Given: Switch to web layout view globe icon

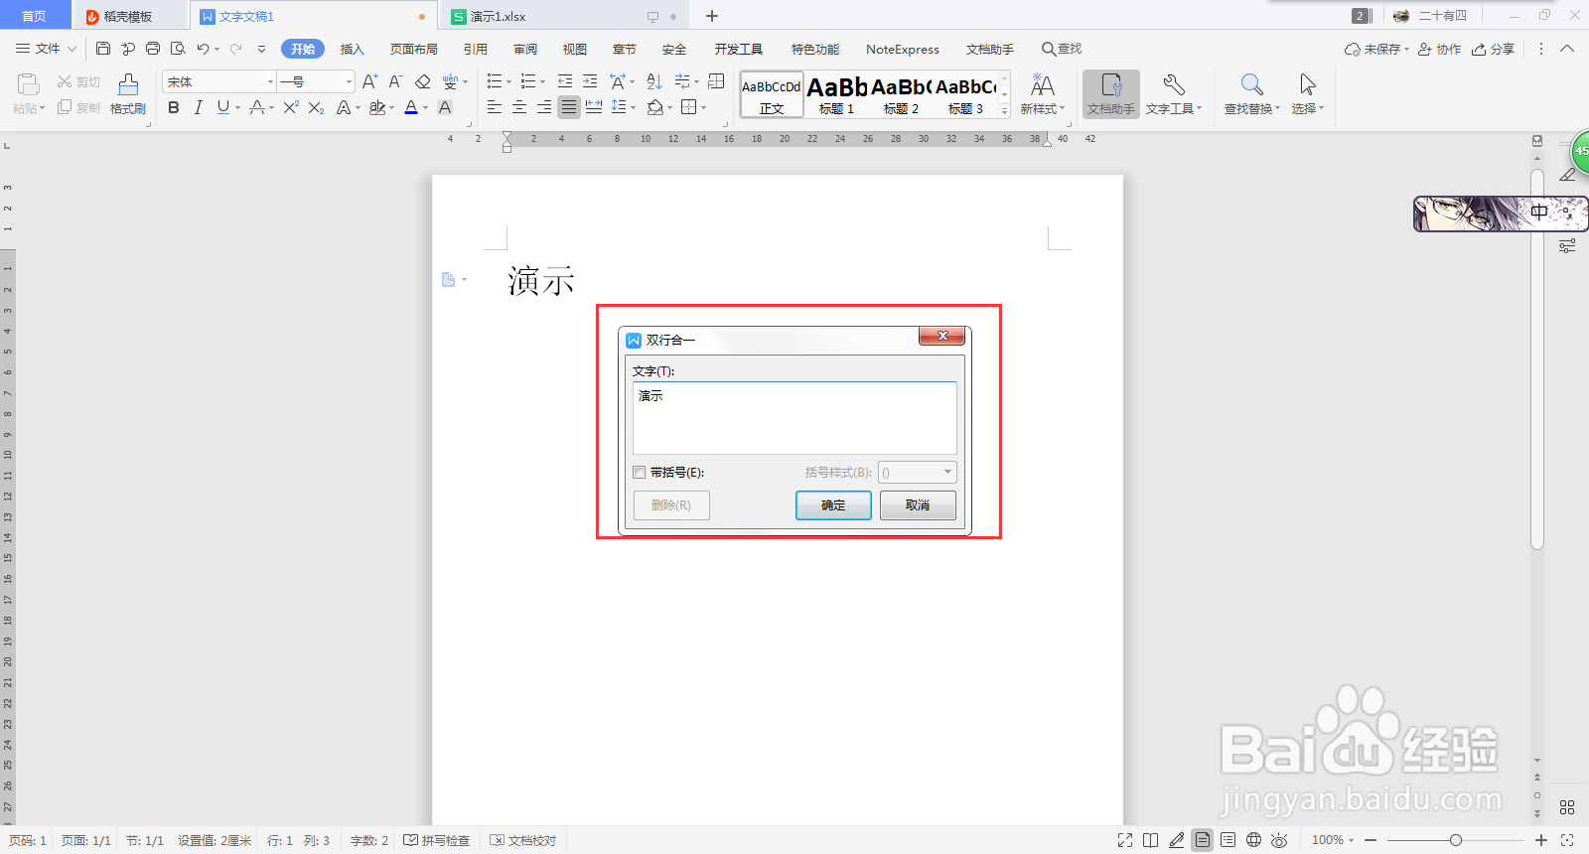Looking at the screenshot, I should [1254, 840].
